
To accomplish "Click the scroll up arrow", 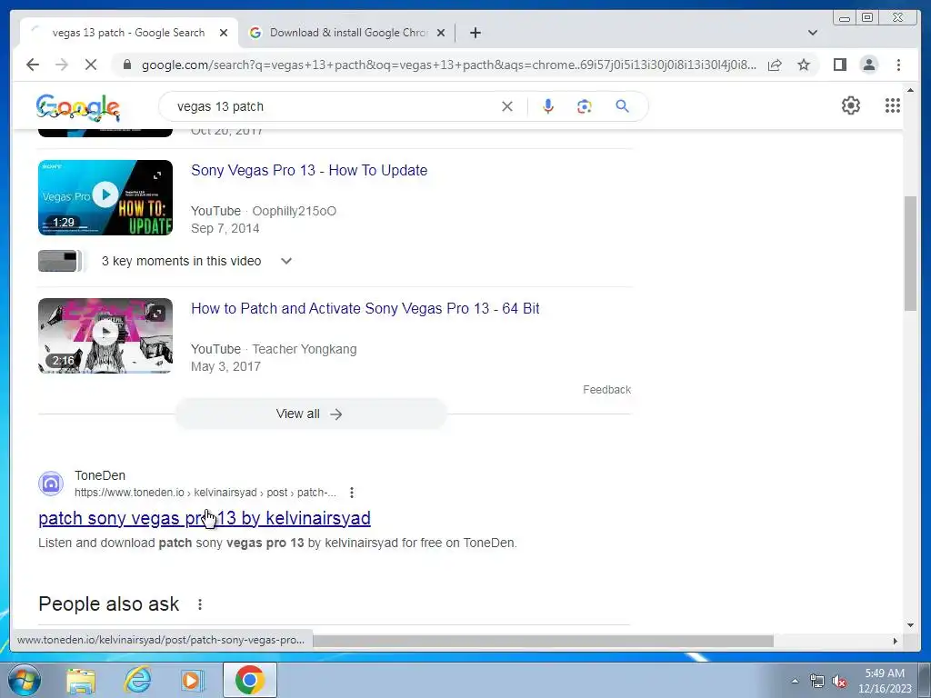I will (910, 90).
